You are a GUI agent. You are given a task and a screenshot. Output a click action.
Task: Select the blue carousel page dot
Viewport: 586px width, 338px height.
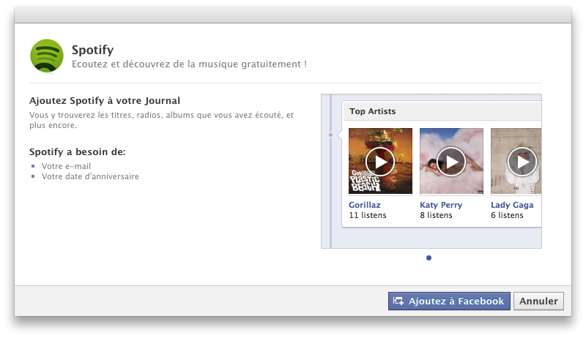click(429, 258)
